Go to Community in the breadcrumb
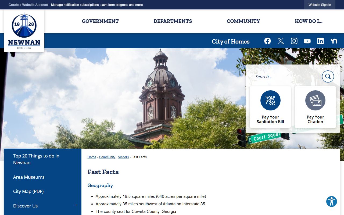The image size is (344, 215). (x=107, y=157)
